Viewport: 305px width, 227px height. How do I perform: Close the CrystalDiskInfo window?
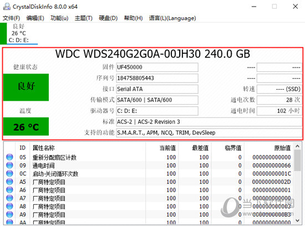coord(295,7)
